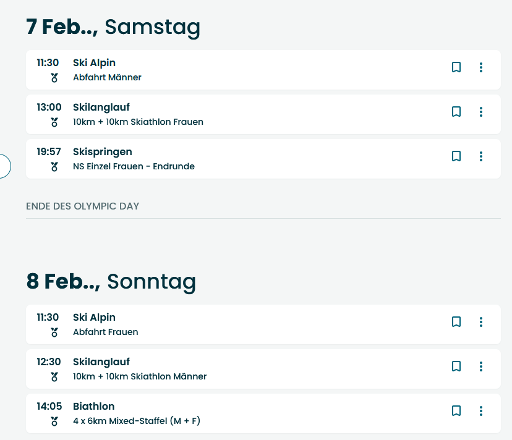Select the 12:30 Skilanglauf Skiathlon Männer card
This screenshot has height=440, width=512.
(263, 369)
